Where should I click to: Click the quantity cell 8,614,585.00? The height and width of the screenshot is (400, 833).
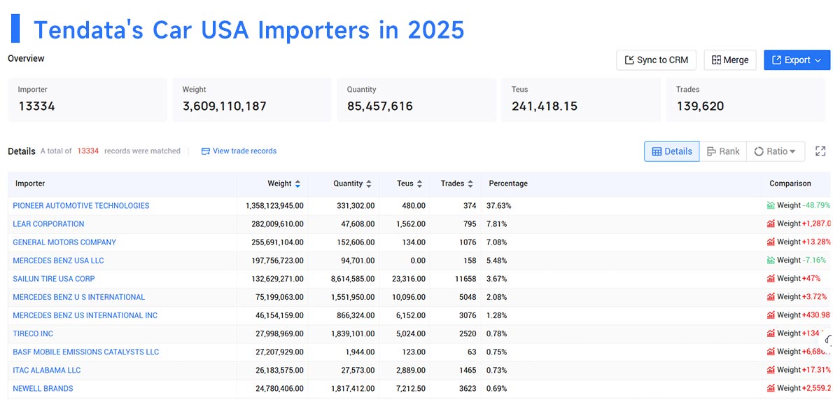click(352, 279)
